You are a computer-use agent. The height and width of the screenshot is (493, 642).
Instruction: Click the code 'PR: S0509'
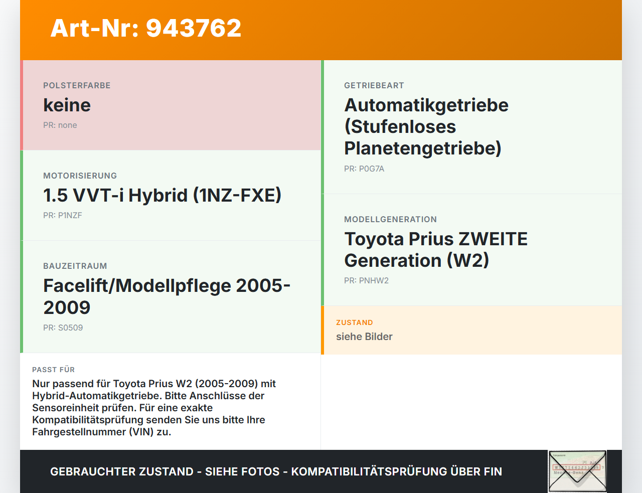point(63,328)
